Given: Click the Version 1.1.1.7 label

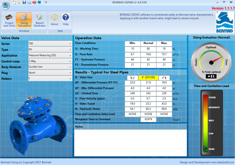Looking at the screenshot, I should (223, 8).
